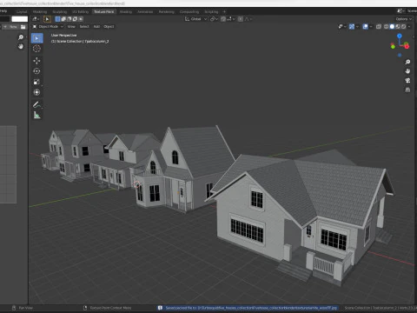417x313 pixels.
Task: Switch to Sculpting workspace tab
Action: (x=60, y=12)
